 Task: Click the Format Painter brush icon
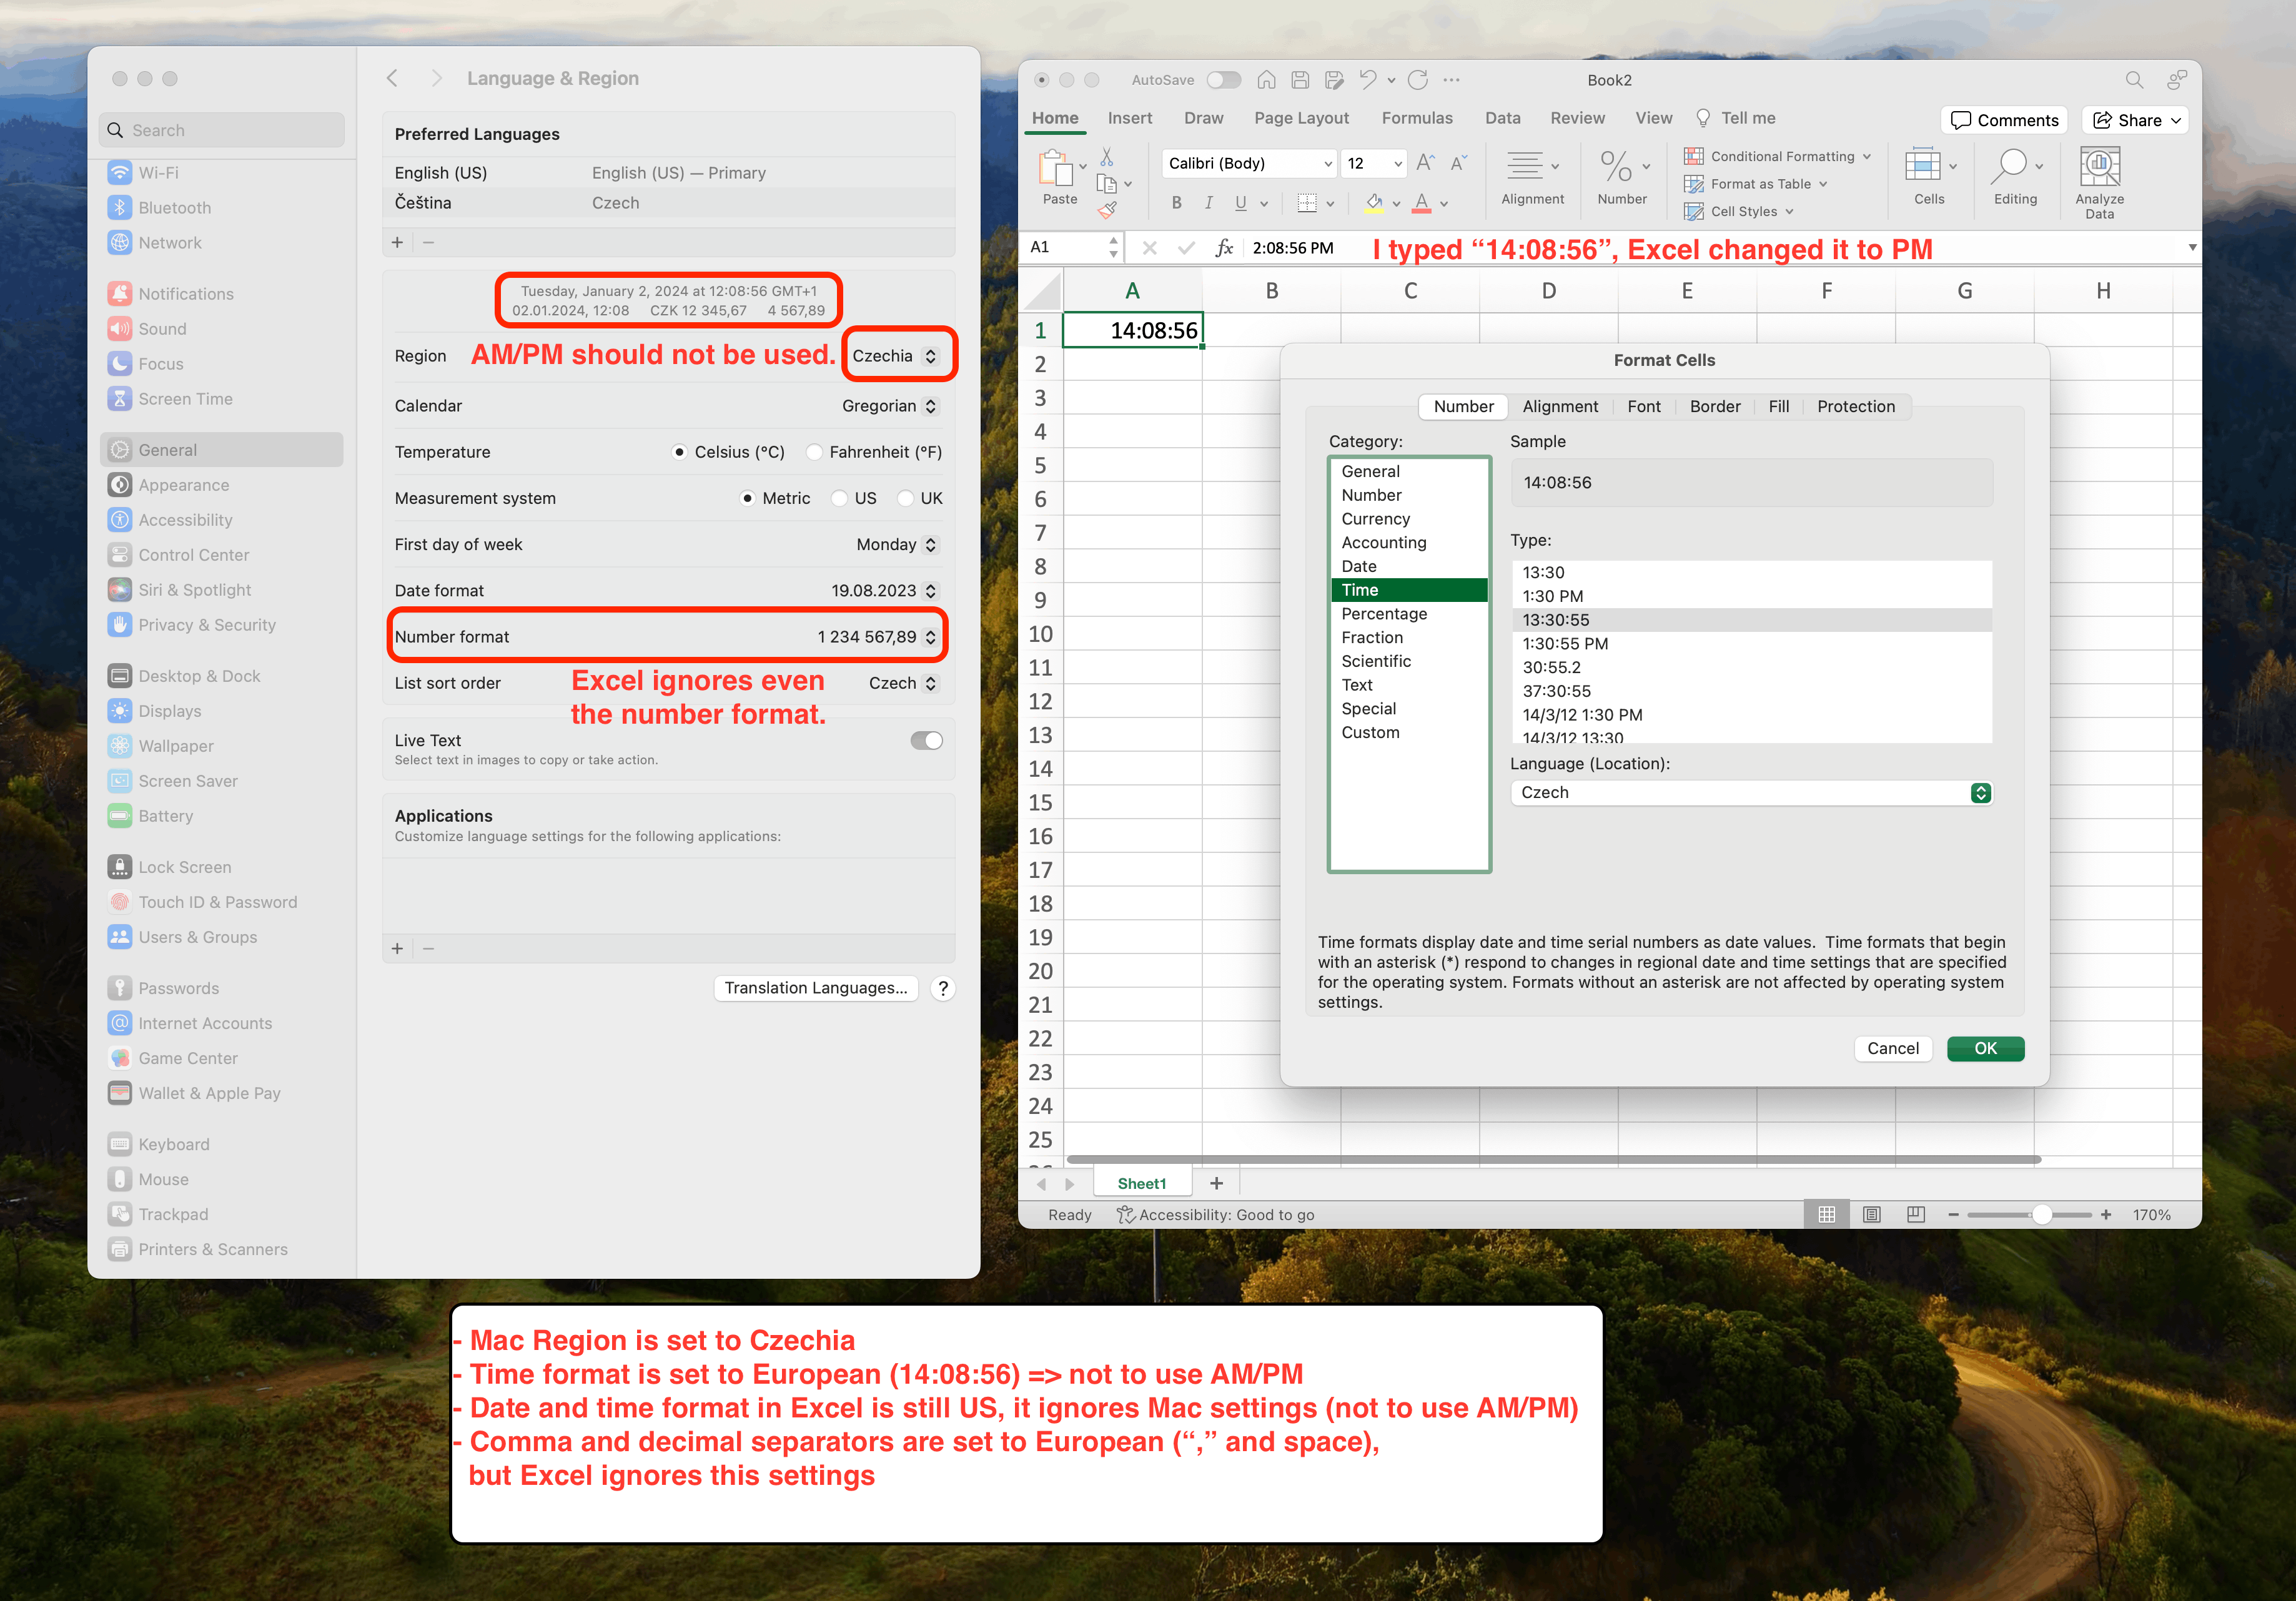(1107, 209)
